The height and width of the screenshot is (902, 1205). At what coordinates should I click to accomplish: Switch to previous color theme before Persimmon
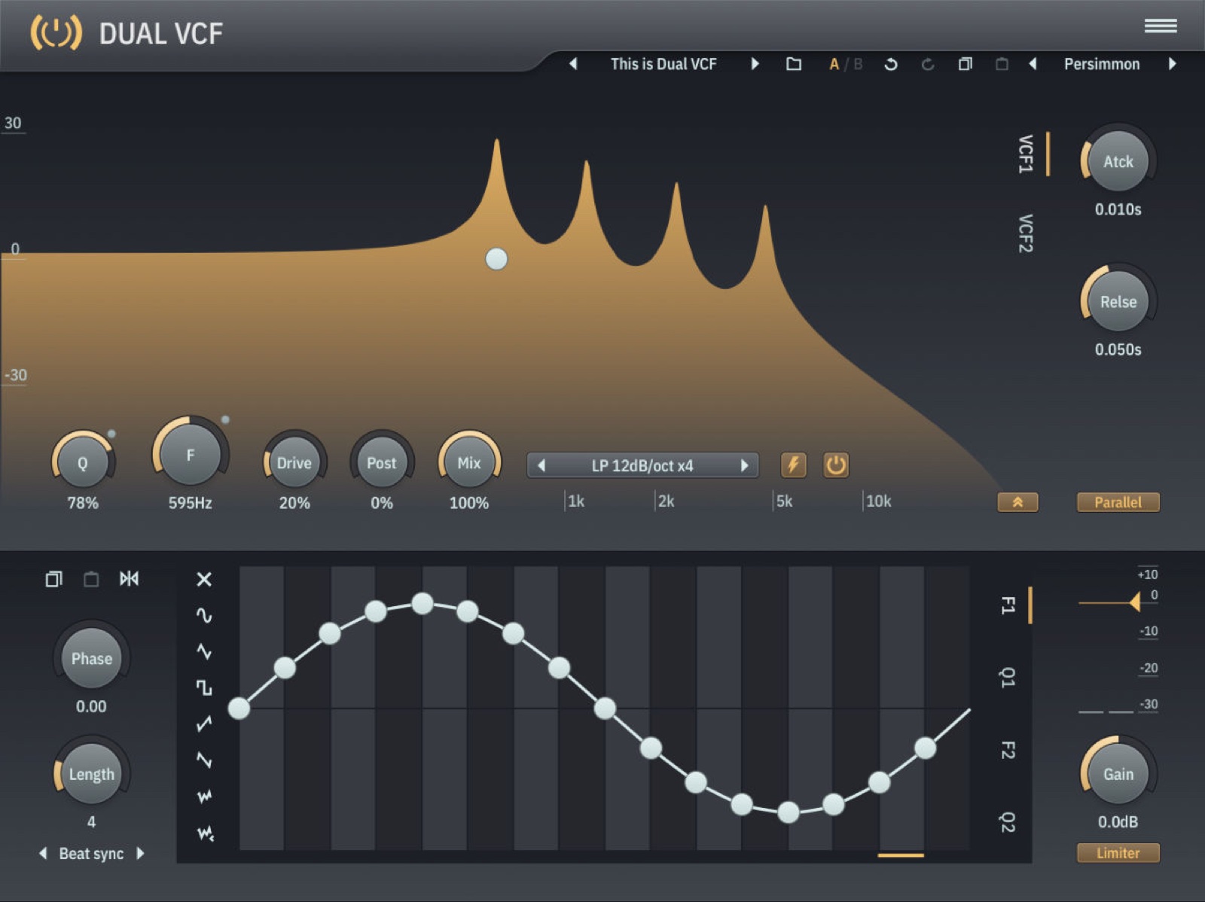pyautogui.click(x=1033, y=64)
